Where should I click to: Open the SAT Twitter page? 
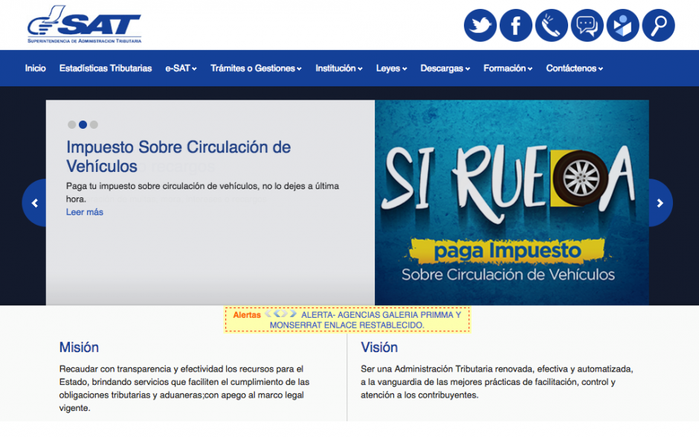(x=480, y=25)
